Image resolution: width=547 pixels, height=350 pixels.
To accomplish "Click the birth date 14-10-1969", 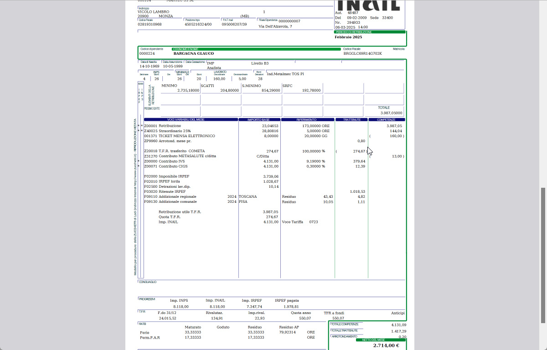I will tap(150, 66).
